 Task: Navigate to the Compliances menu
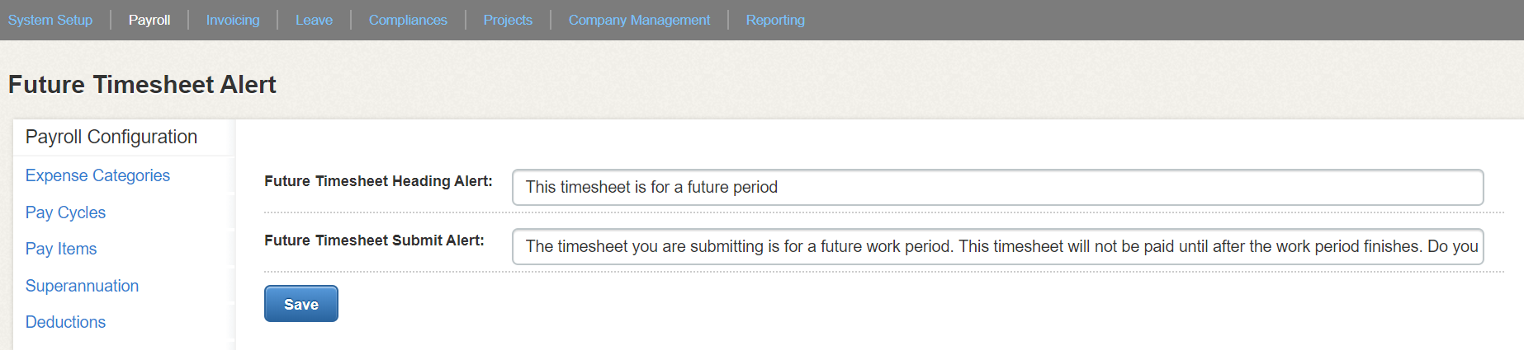click(408, 20)
